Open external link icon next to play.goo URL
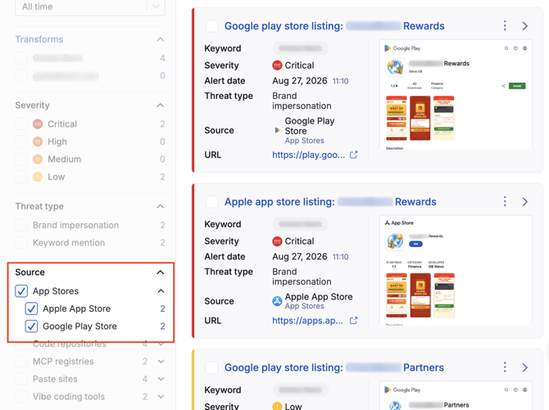This screenshot has width=549, height=410. pyautogui.click(x=354, y=155)
